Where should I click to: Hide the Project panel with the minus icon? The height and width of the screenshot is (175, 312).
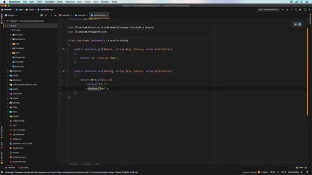point(55,15)
